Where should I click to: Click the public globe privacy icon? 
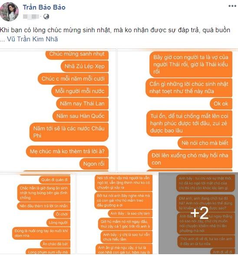(x=46, y=17)
